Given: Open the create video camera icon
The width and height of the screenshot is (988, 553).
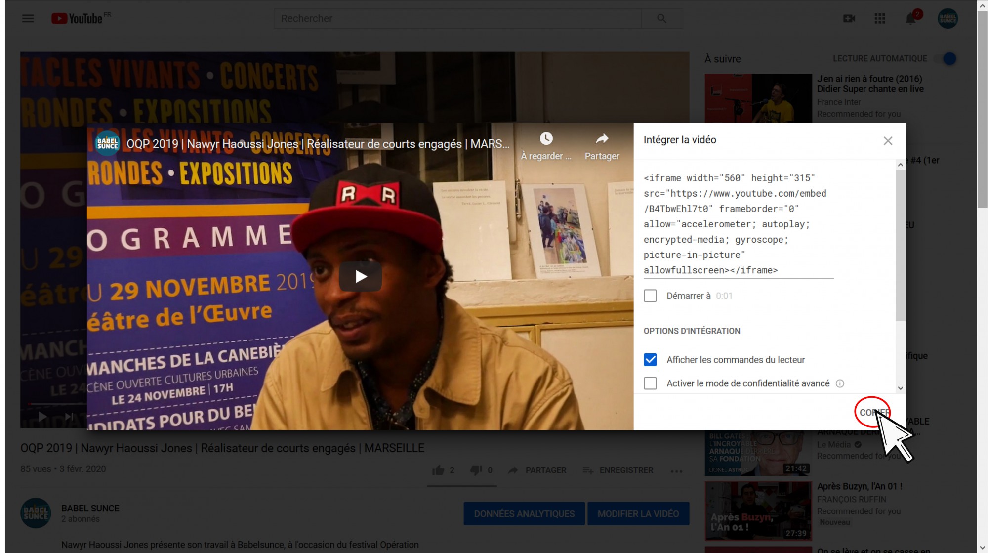Looking at the screenshot, I should pos(849,19).
